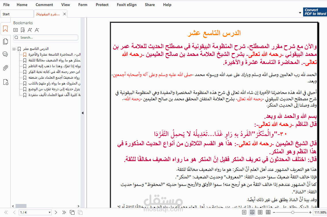Switch to the Start tab

click(x=17, y=14)
